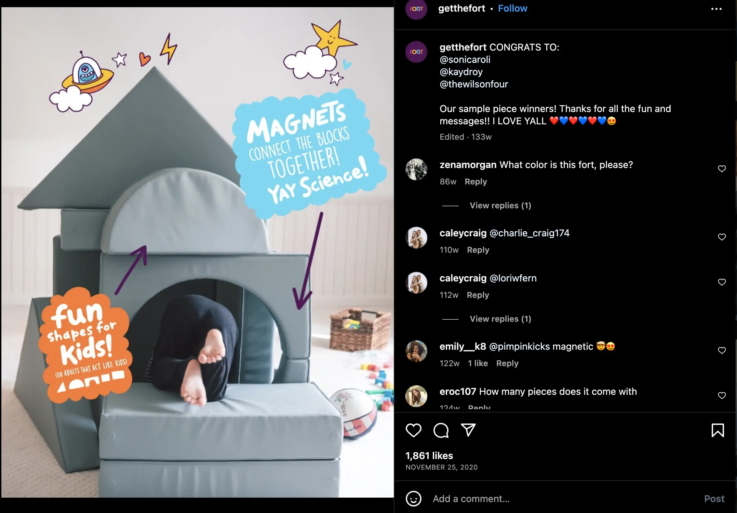Image resolution: width=737 pixels, height=513 pixels.
Task: Like emily__k8's magnetic comment
Action: tap(722, 350)
